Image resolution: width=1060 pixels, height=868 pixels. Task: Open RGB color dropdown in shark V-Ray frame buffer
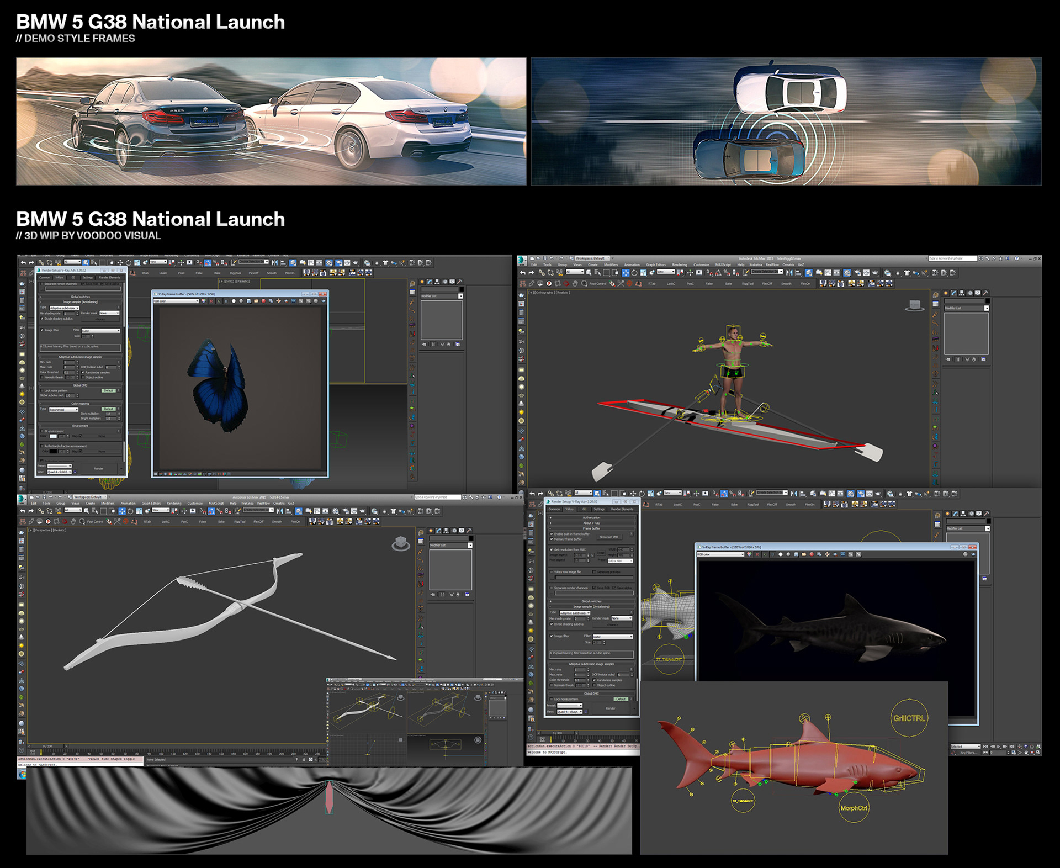[720, 554]
